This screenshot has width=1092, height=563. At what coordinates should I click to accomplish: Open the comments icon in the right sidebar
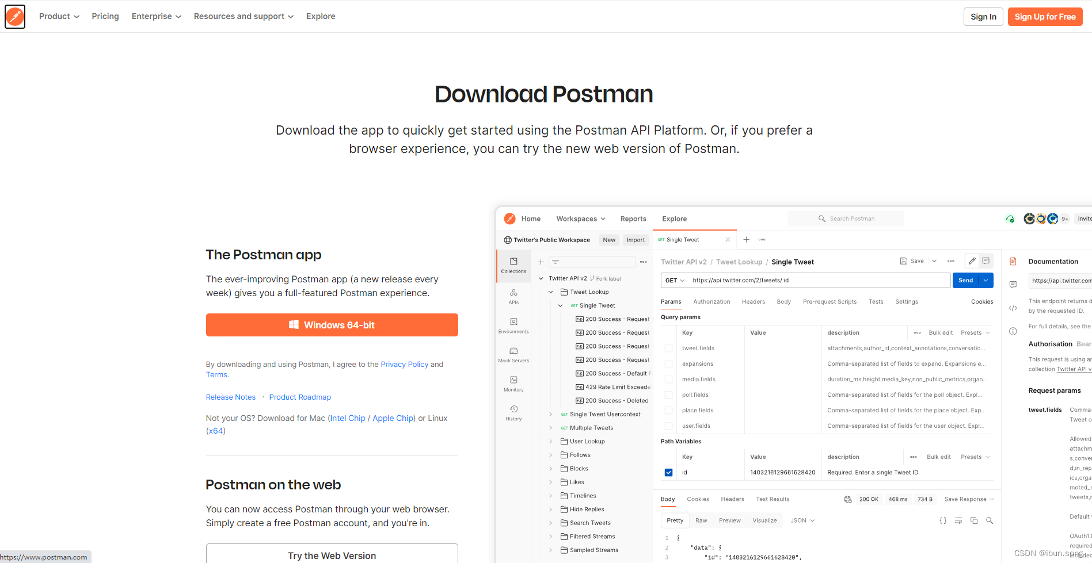coord(1013,285)
